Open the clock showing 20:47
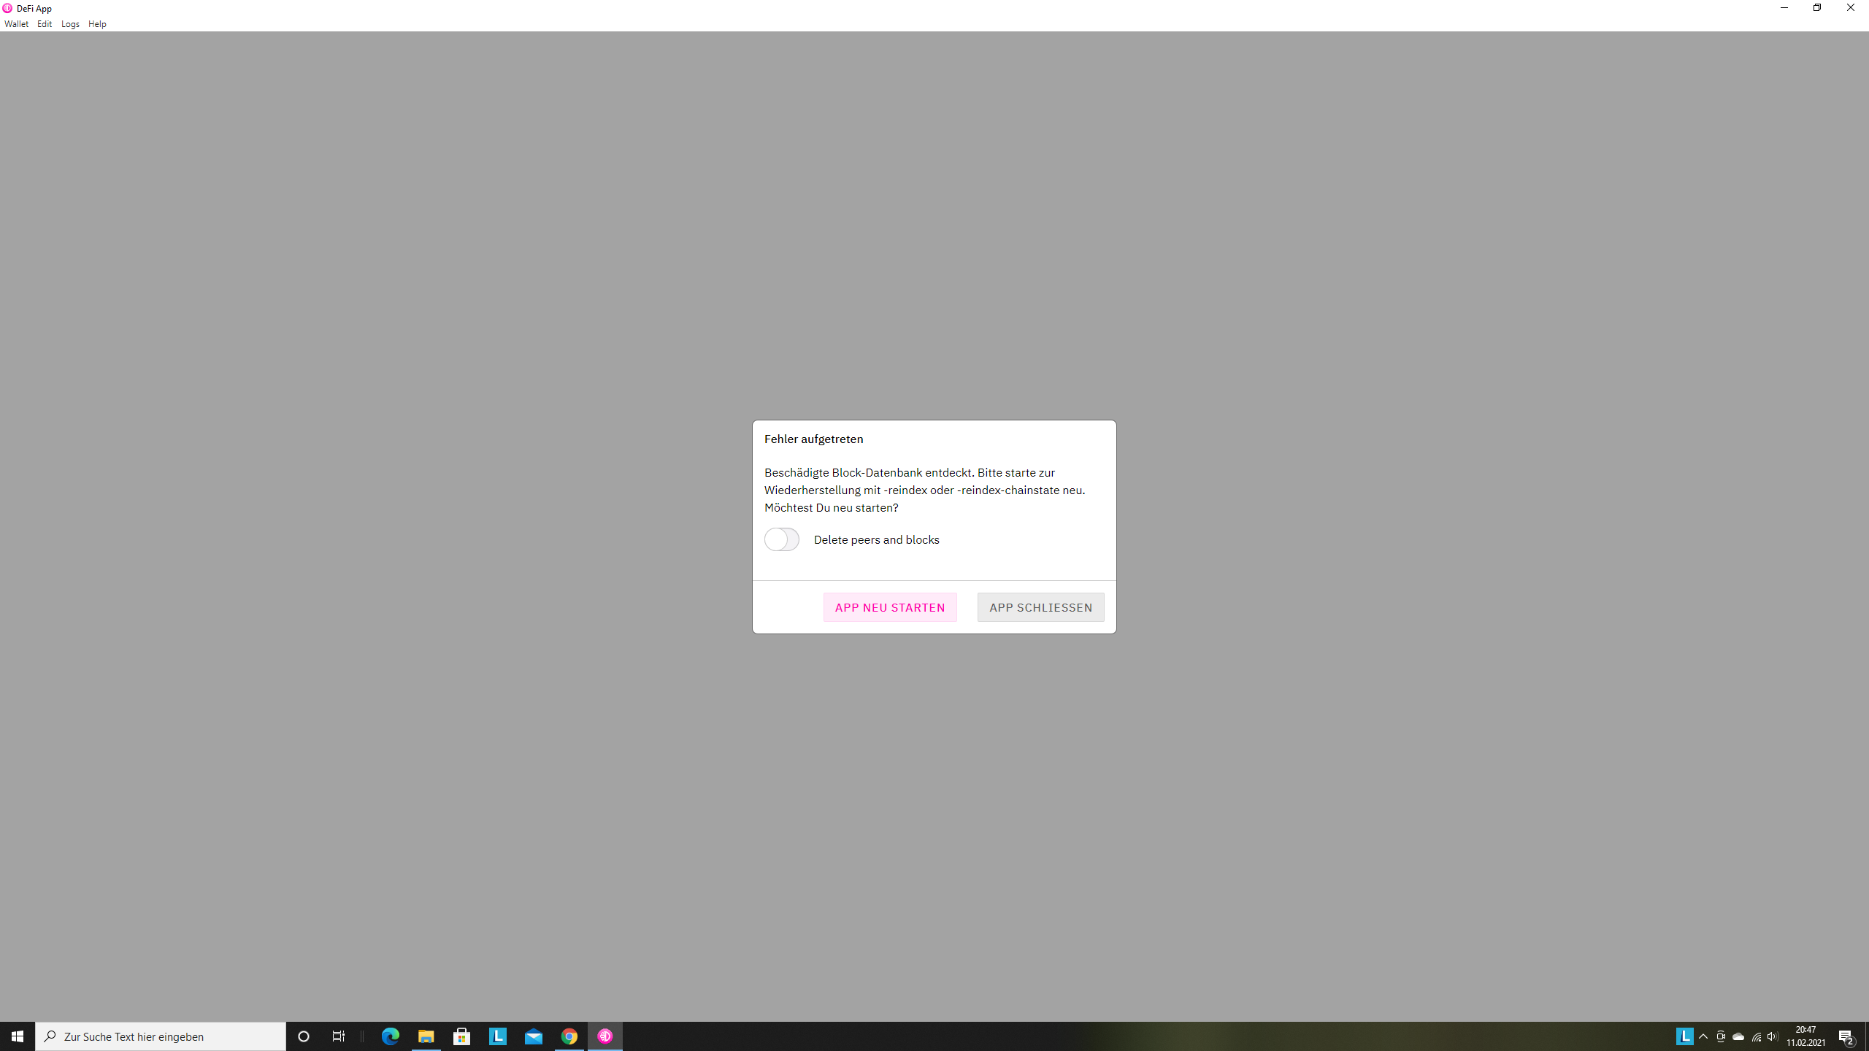The image size is (1869, 1051). (1805, 1036)
